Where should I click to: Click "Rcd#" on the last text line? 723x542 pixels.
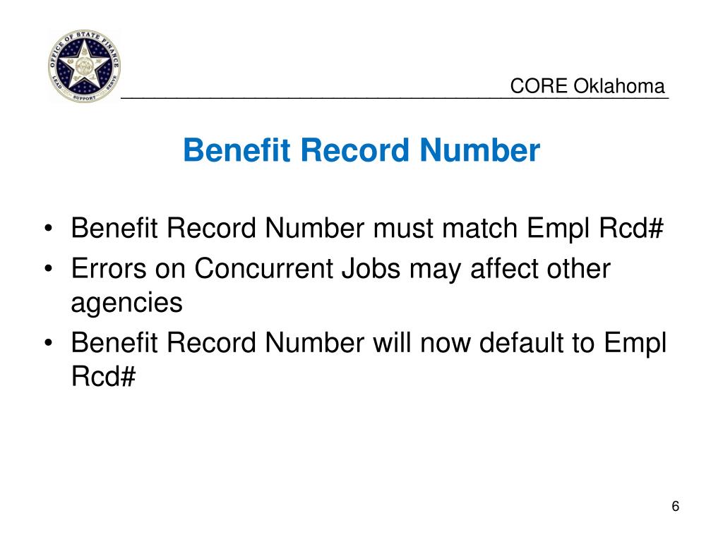[x=103, y=376]
